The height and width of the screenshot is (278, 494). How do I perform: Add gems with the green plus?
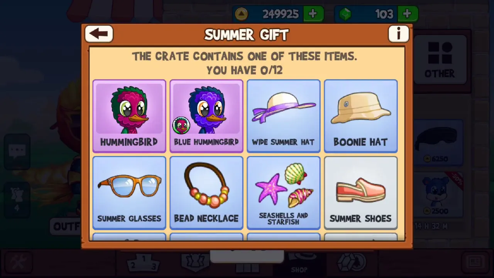[x=408, y=14]
